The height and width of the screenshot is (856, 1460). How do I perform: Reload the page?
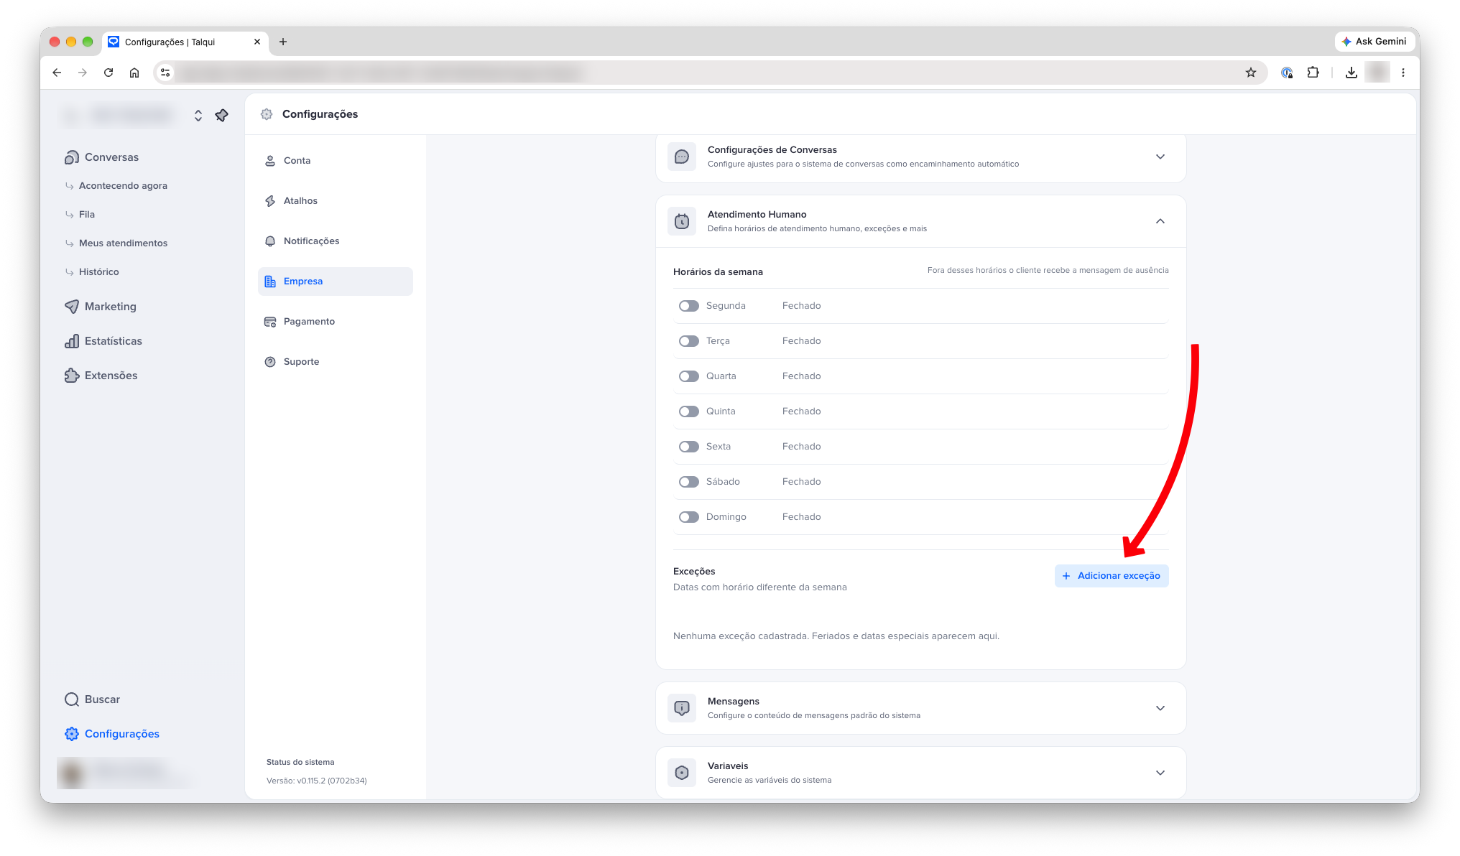click(x=108, y=73)
